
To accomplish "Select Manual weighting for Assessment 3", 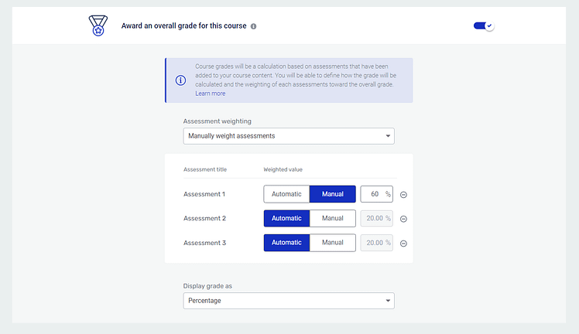I will coord(333,243).
